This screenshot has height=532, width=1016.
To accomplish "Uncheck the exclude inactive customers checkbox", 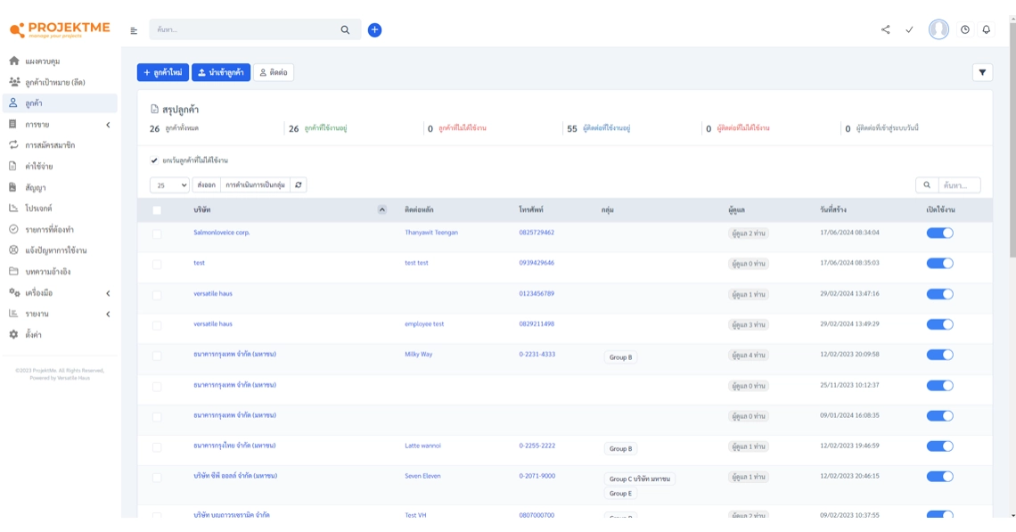I will coord(155,161).
